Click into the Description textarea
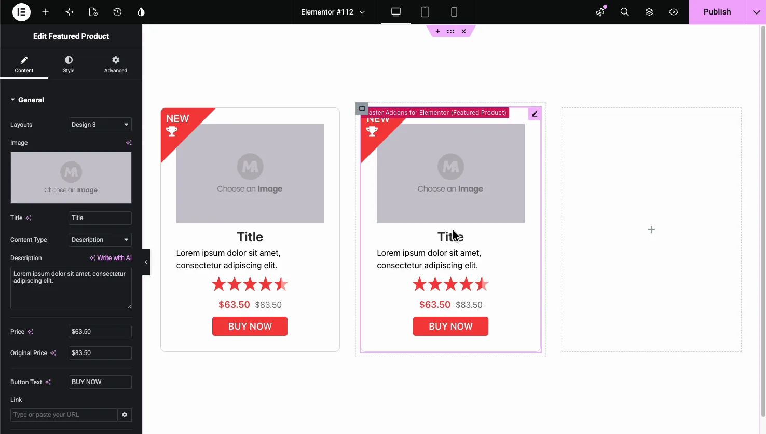Image resolution: width=766 pixels, height=434 pixels. [71, 288]
